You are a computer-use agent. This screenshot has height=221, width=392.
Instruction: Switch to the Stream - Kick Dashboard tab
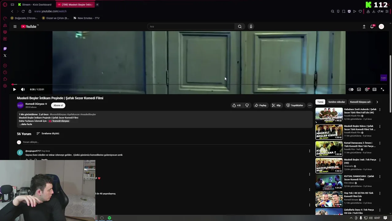point(35,5)
